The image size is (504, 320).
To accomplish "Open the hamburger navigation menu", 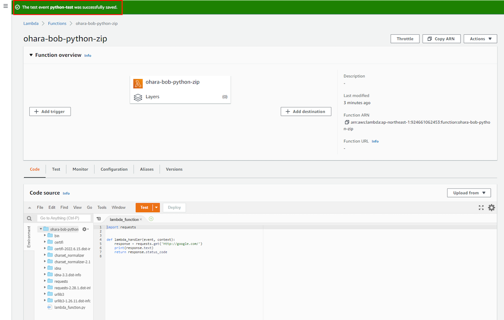I will [x=6, y=6].
